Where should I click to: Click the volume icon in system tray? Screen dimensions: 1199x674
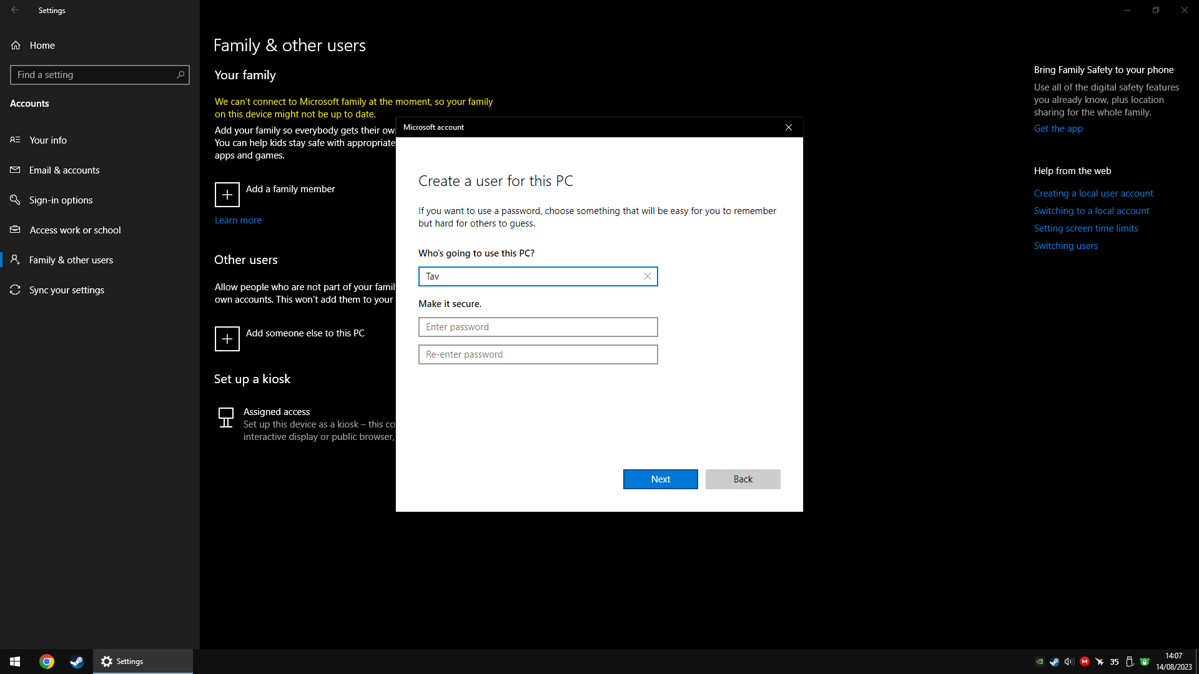click(x=1068, y=662)
